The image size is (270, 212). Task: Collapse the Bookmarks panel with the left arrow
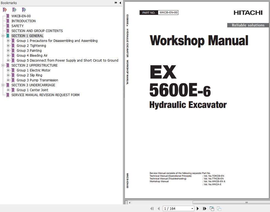coord(120,3)
